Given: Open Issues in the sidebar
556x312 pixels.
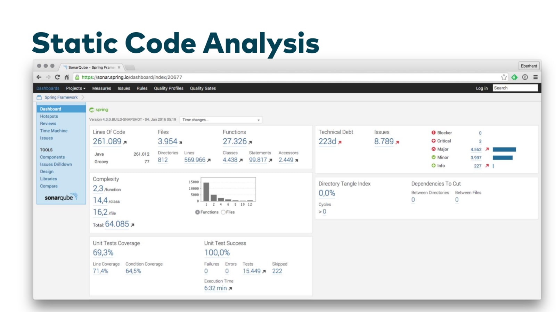Looking at the screenshot, I should [x=46, y=138].
